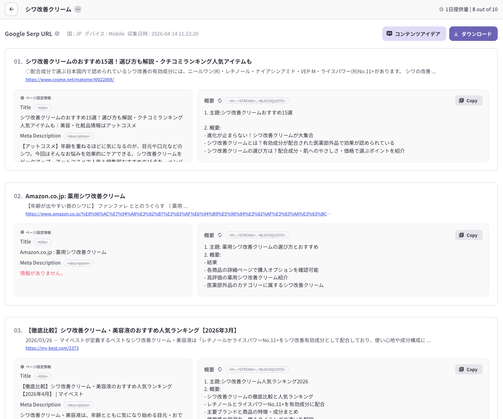Open cosme.net matome result link
Viewport: 503px width, 419px height.
pos(70,80)
